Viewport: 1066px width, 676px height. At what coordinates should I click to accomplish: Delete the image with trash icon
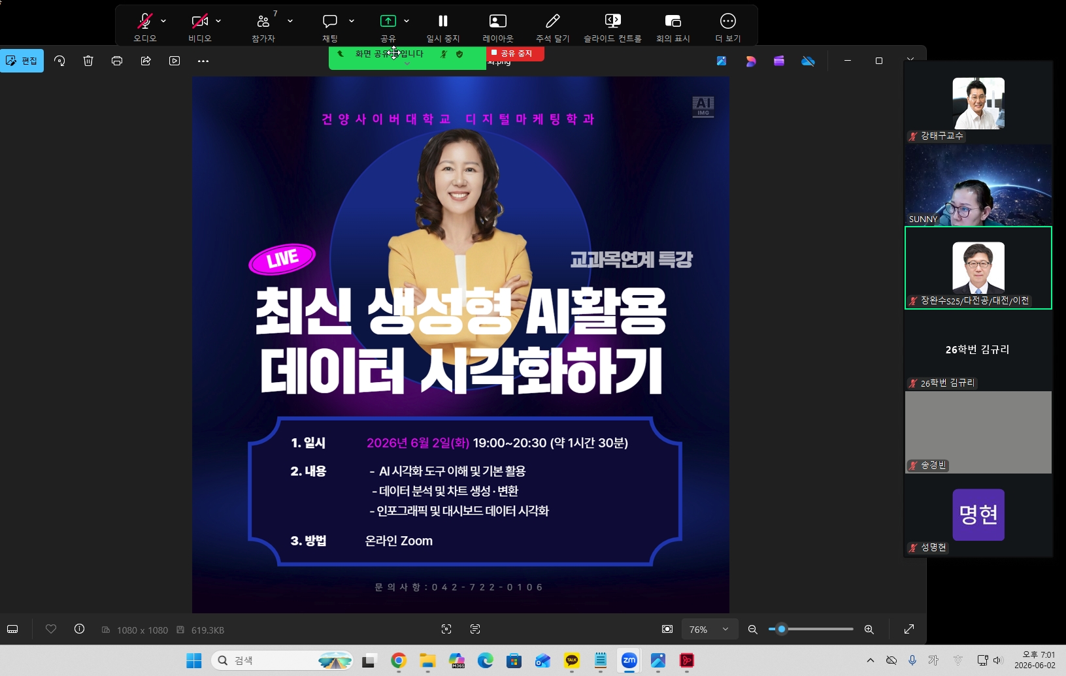(88, 61)
